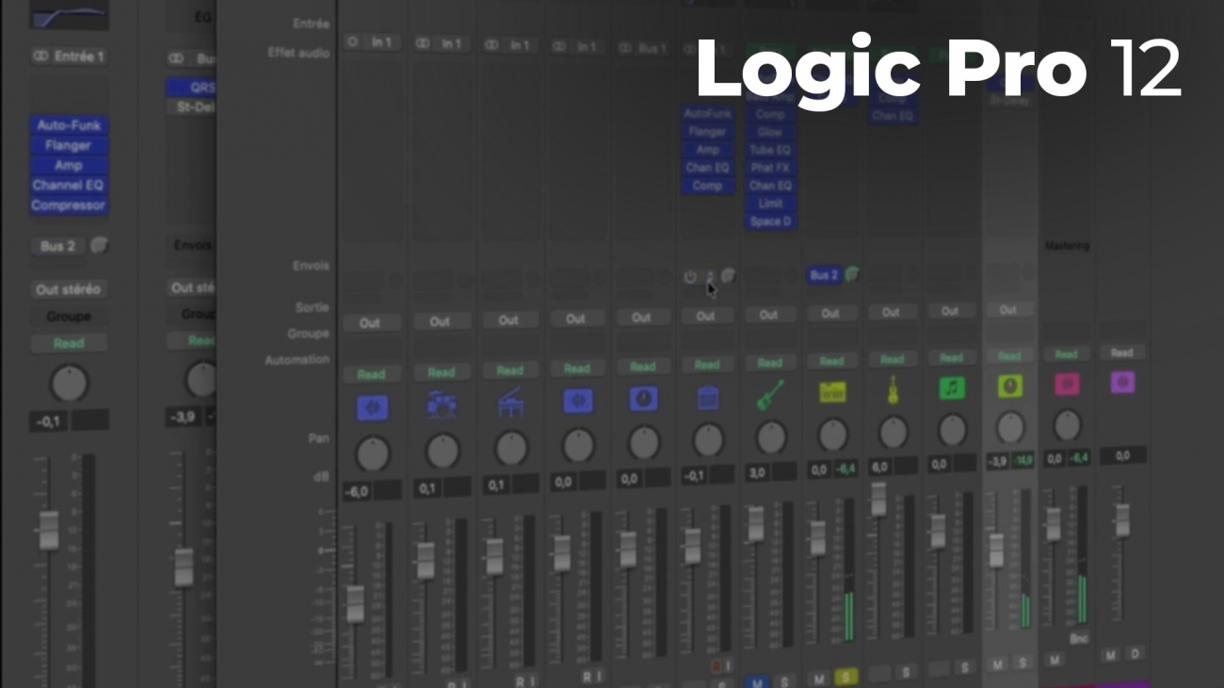Click the drum kit track icon
Screen dimensions: 1224x688
(x=441, y=403)
